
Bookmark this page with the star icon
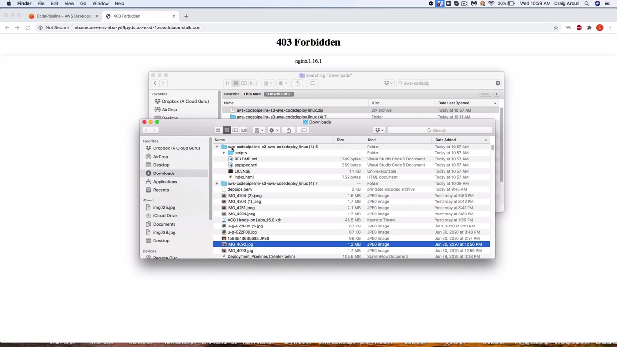click(x=556, y=27)
